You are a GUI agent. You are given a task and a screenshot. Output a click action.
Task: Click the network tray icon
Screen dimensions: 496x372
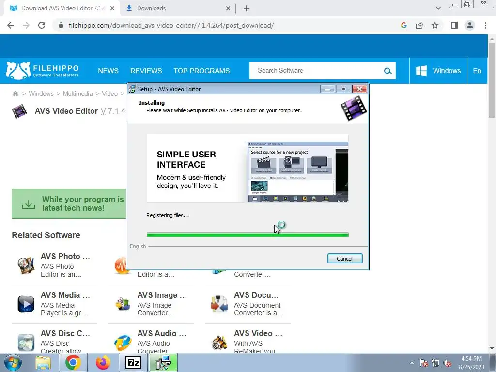pos(435,363)
